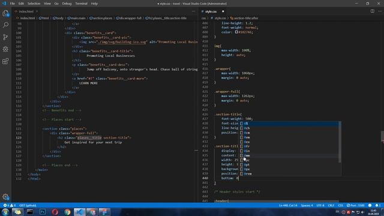Change encoding via UTF-8 status item
Image resolution: width=384 pixels, height=216 pixels.
click(320, 205)
